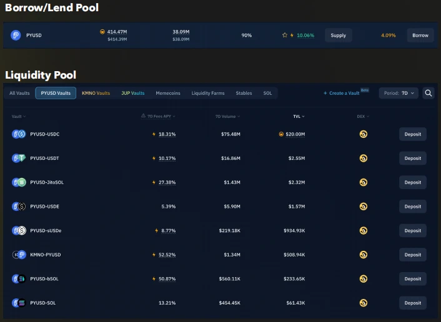
Task: Select the KMNO Vaults tab
Action: click(x=96, y=93)
